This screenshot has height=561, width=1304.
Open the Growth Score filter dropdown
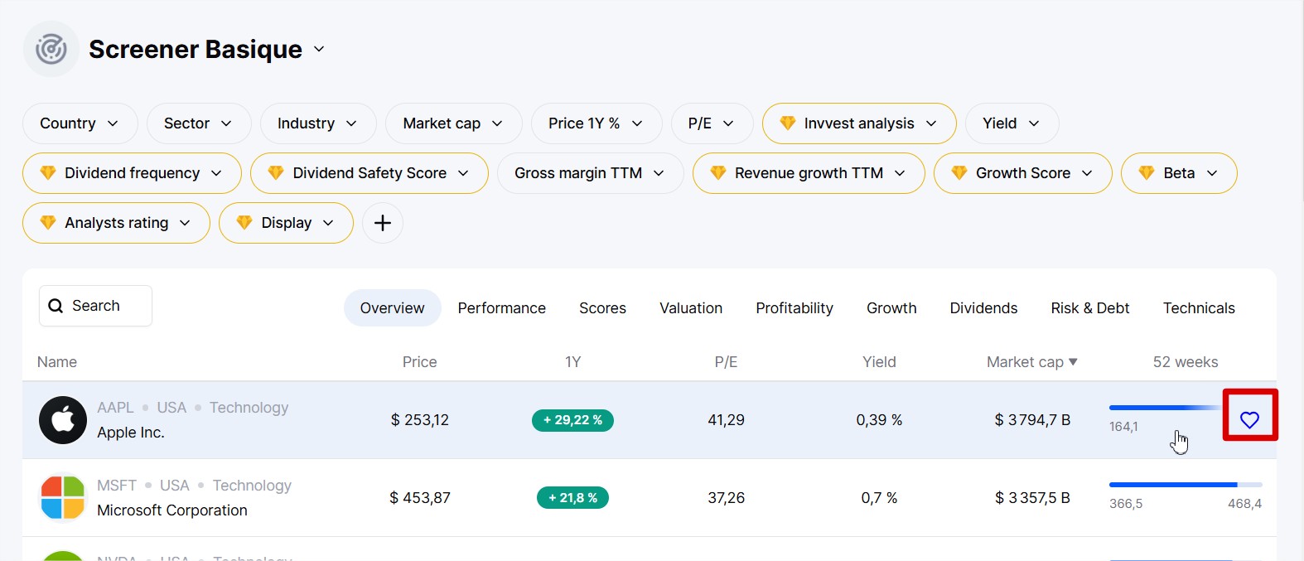[1023, 173]
